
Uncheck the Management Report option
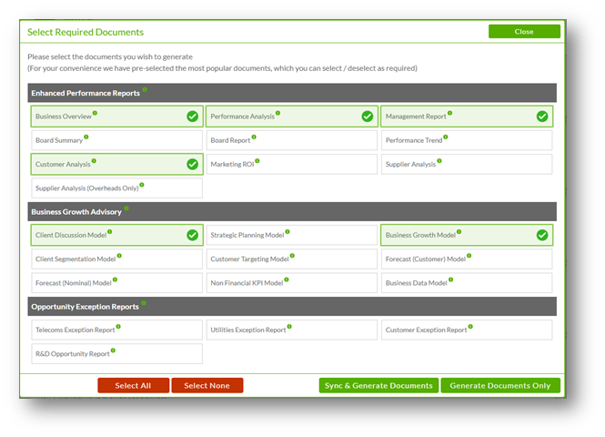click(542, 117)
